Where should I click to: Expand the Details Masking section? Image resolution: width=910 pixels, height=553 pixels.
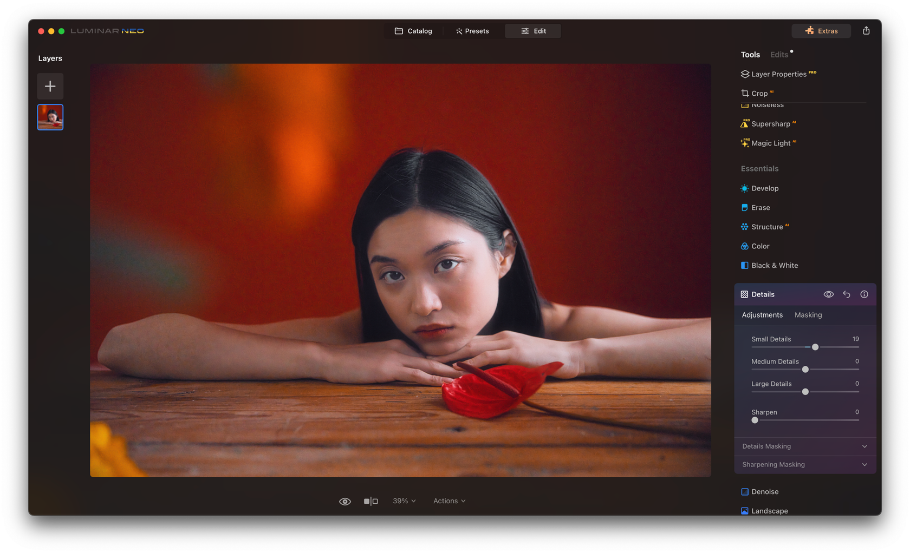pyautogui.click(x=805, y=446)
